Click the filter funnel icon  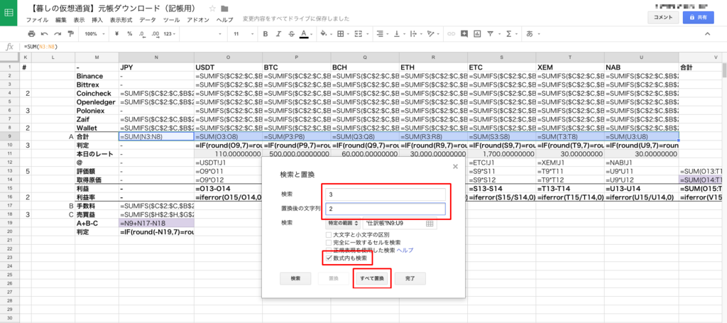click(x=490, y=34)
